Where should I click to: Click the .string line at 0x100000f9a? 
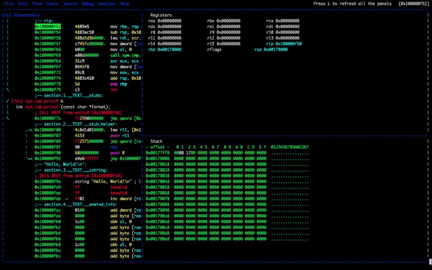click(97, 181)
